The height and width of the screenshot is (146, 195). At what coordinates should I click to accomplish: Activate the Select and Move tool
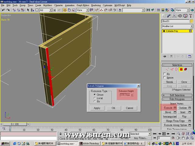pyautogui.click(x=65, y=10)
